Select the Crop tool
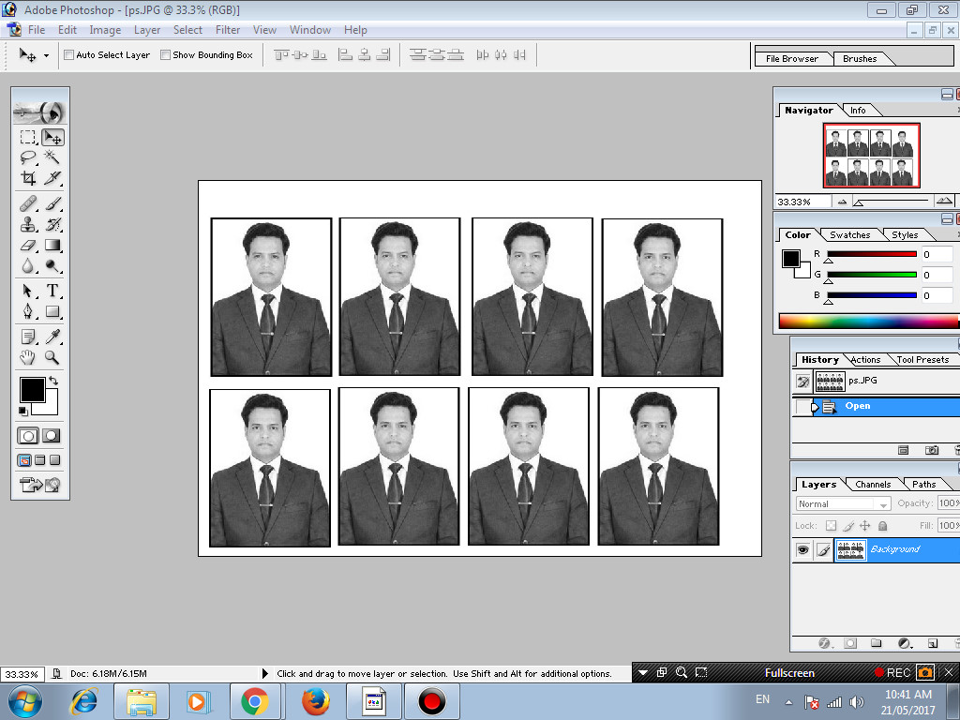The width and height of the screenshot is (960, 720). click(27, 179)
